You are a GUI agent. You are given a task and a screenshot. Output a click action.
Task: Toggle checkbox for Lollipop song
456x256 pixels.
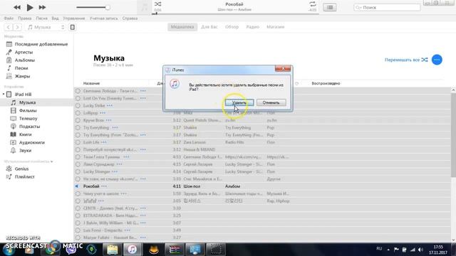[78, 113]
